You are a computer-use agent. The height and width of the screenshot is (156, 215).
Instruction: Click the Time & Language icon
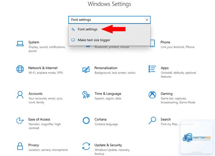pyautogui.click(x=86, y=95)
